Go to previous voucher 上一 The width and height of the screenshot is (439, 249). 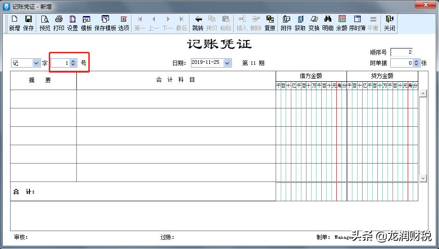[x=154, y=23]
